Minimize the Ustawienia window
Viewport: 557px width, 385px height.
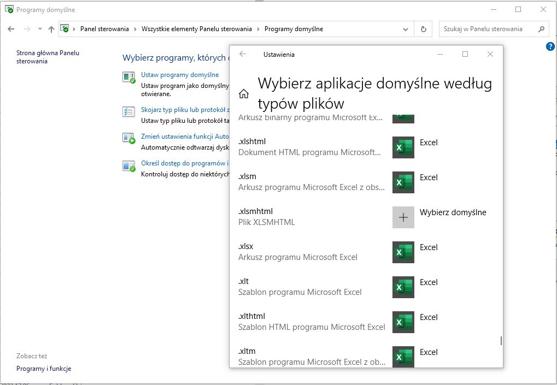[440, 54]
